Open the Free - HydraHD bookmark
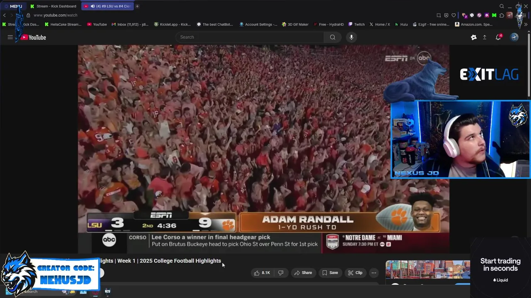Image resolution: width=531 pixels, height=298 pixels. pyautogui.click(x=329, y=24)
